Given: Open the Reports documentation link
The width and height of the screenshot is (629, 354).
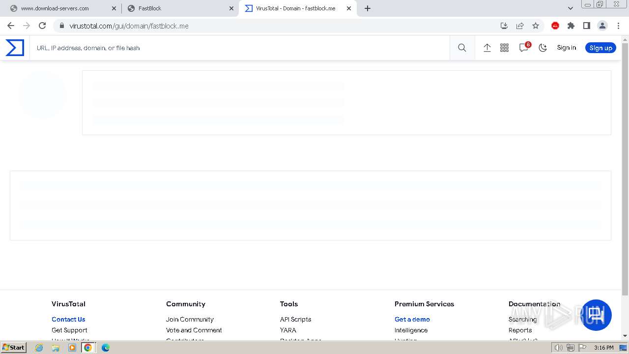Looking at the screenshot, I should 520,330.
